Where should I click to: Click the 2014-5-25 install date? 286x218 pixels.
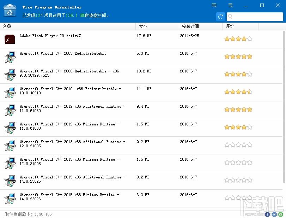click(189, 36)
